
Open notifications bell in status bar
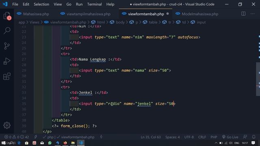coord(253,137)
